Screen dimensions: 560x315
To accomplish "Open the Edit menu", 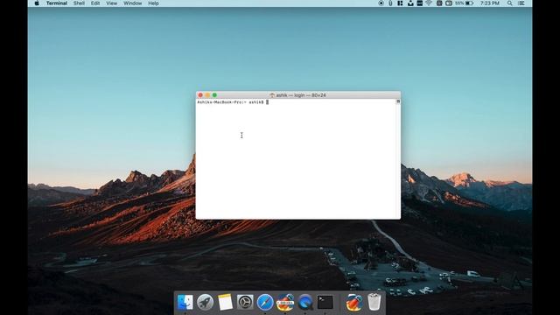I will (95, 3).
